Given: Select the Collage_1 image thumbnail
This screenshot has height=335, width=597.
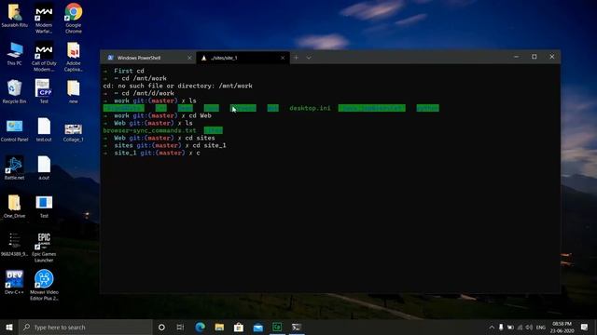Looking at the screenshot, I should tap(73, 133).
